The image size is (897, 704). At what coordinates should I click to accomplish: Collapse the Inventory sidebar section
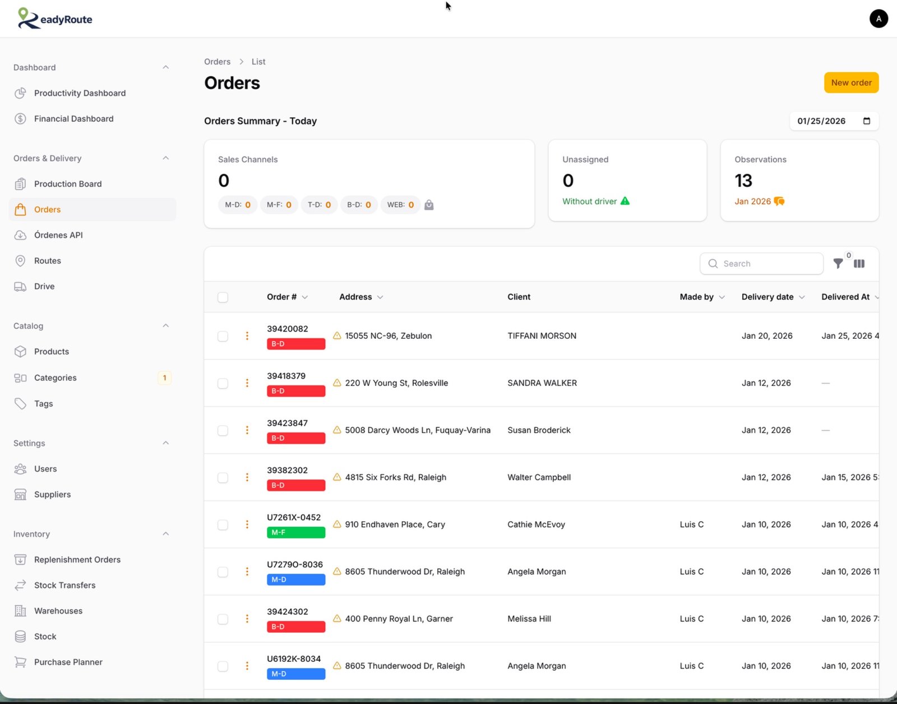click(165, 533)
